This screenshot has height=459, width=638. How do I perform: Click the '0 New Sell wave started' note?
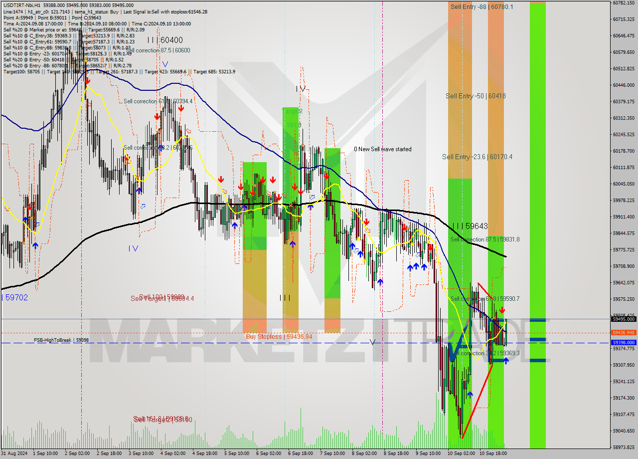click(383, 149)
